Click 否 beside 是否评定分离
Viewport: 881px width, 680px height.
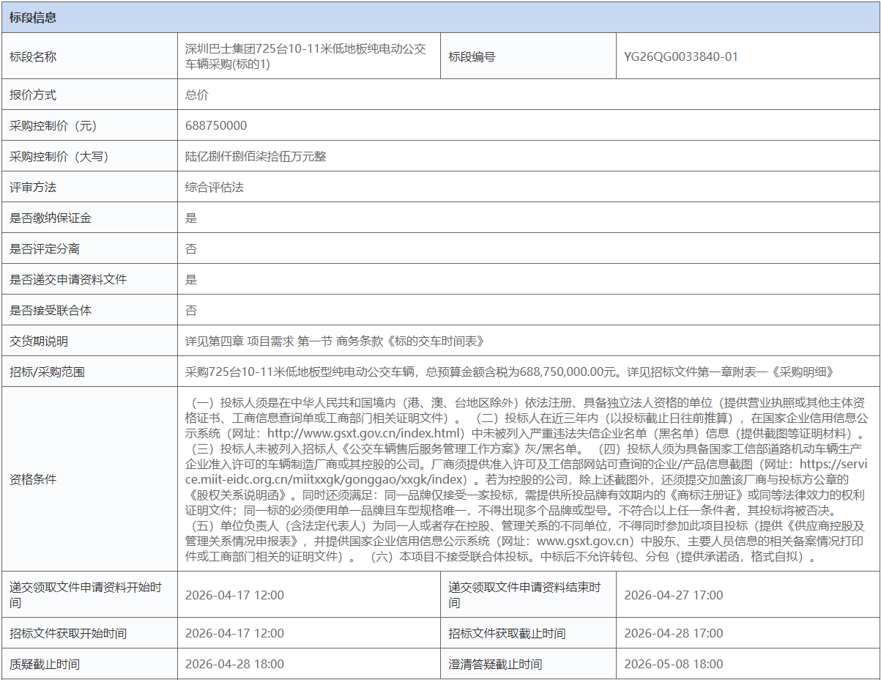(189, 248)
